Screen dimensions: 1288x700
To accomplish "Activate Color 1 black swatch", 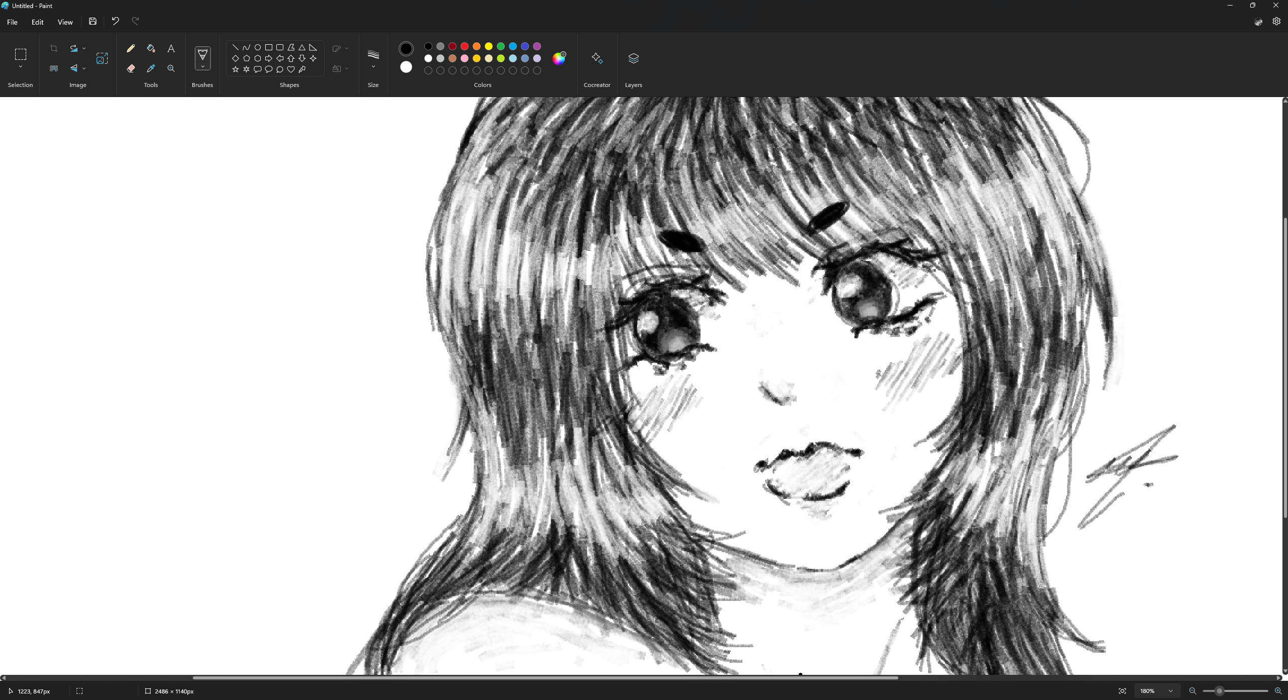I will pyautogui.click(x=406, y=49).
